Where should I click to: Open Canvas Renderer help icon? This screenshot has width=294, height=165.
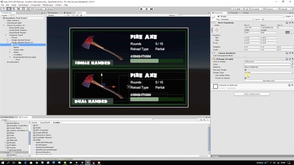point(287,53)
